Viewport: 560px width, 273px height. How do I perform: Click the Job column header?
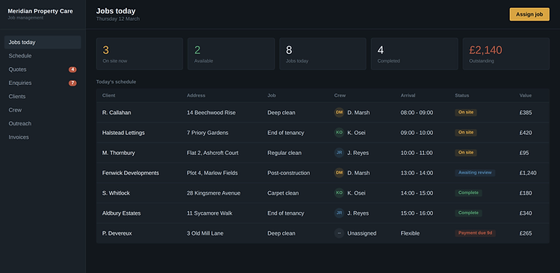(x=272, y=95)
